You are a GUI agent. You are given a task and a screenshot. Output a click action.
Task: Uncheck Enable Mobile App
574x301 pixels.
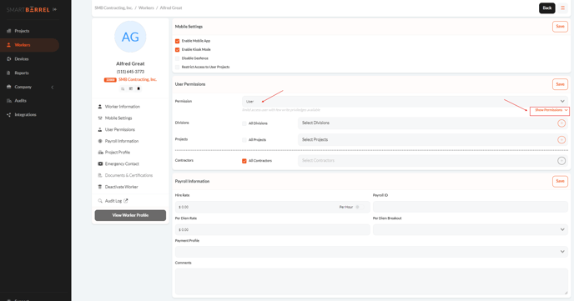177,41
